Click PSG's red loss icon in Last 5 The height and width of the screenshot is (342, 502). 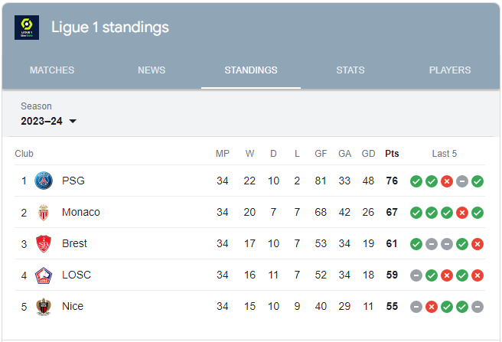click(447, 181)
